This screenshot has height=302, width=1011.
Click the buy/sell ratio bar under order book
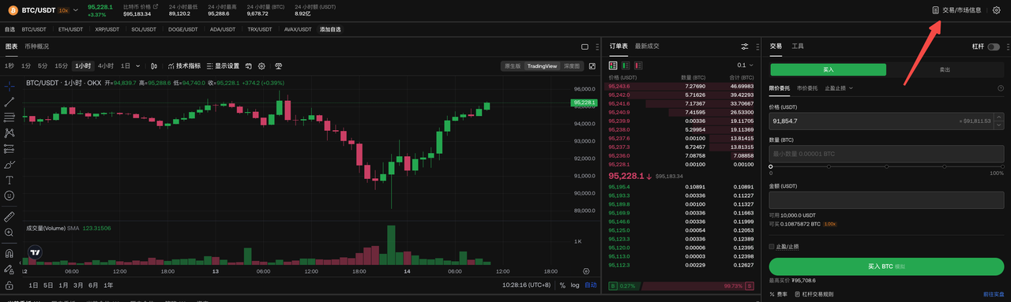pyautogui.click(x=681, y=285)
